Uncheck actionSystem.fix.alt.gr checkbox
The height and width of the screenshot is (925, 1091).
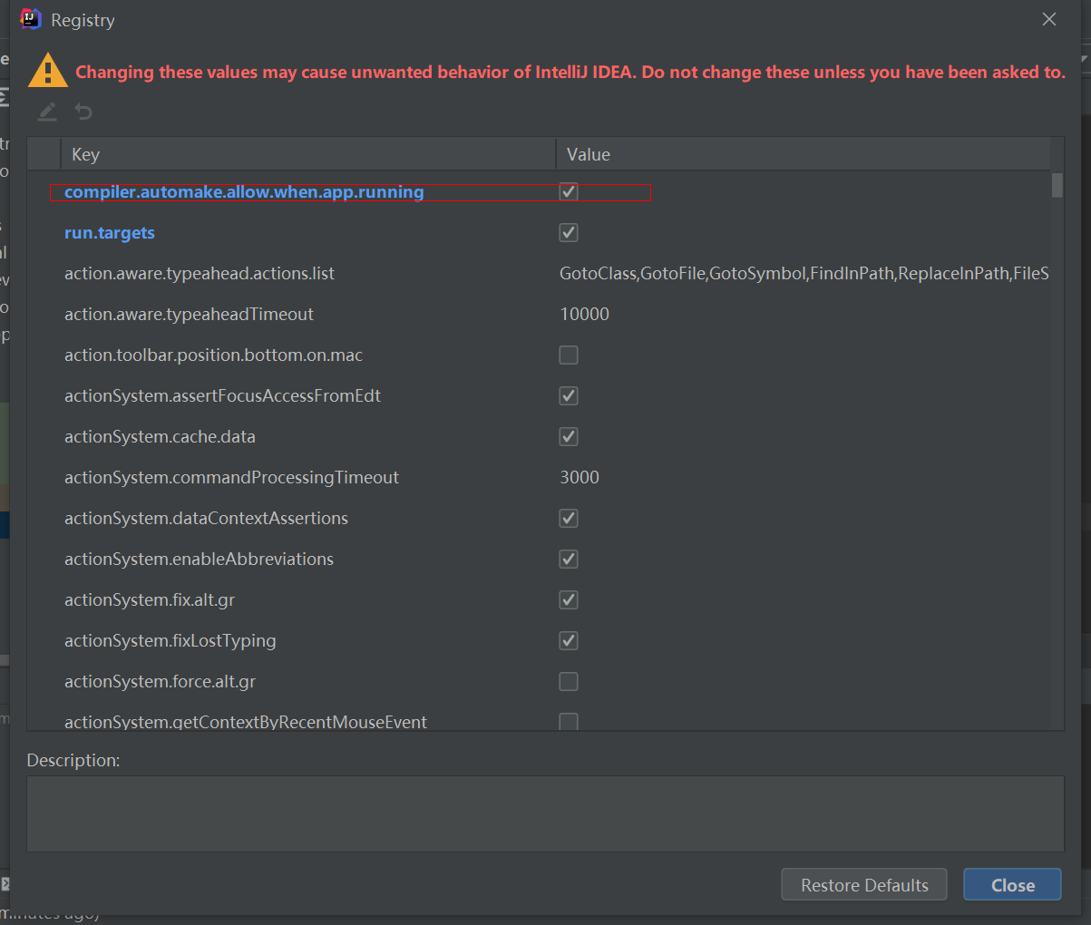pyautogui.click(x=569, y=599)
